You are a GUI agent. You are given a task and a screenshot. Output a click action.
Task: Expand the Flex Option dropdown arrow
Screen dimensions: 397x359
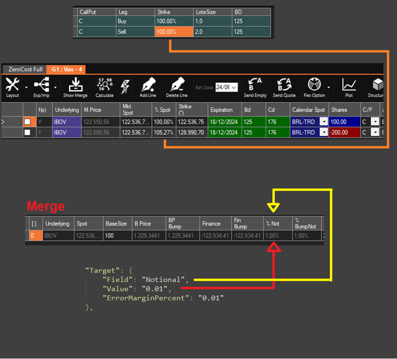329,87
